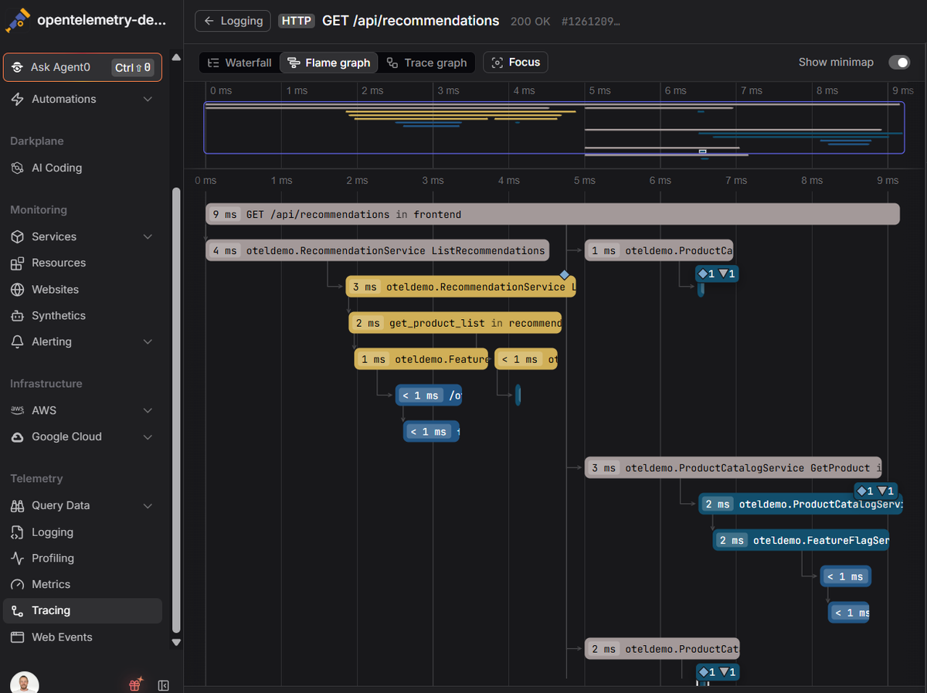Expand the Automations submenu chevron
Viewport: 927px width, 693px height.
(148, 99)
